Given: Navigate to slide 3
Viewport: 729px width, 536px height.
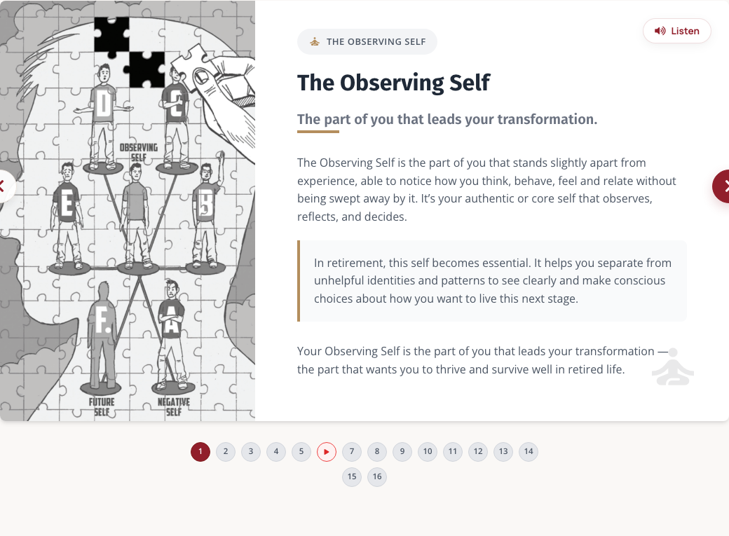Looking at the screenshot, I should click(251, 451).
